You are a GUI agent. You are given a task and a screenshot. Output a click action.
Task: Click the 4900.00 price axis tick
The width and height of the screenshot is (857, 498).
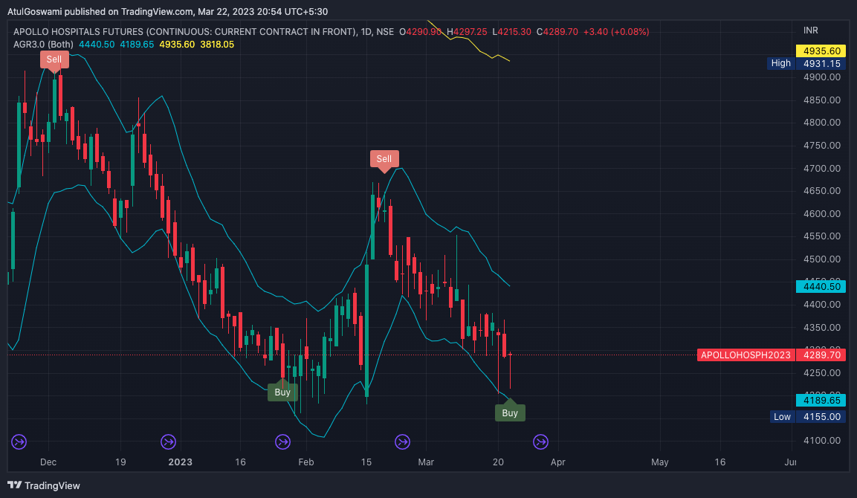pos(822,77)
